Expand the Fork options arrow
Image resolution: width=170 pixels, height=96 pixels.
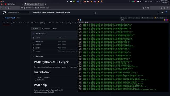[151, 18]
